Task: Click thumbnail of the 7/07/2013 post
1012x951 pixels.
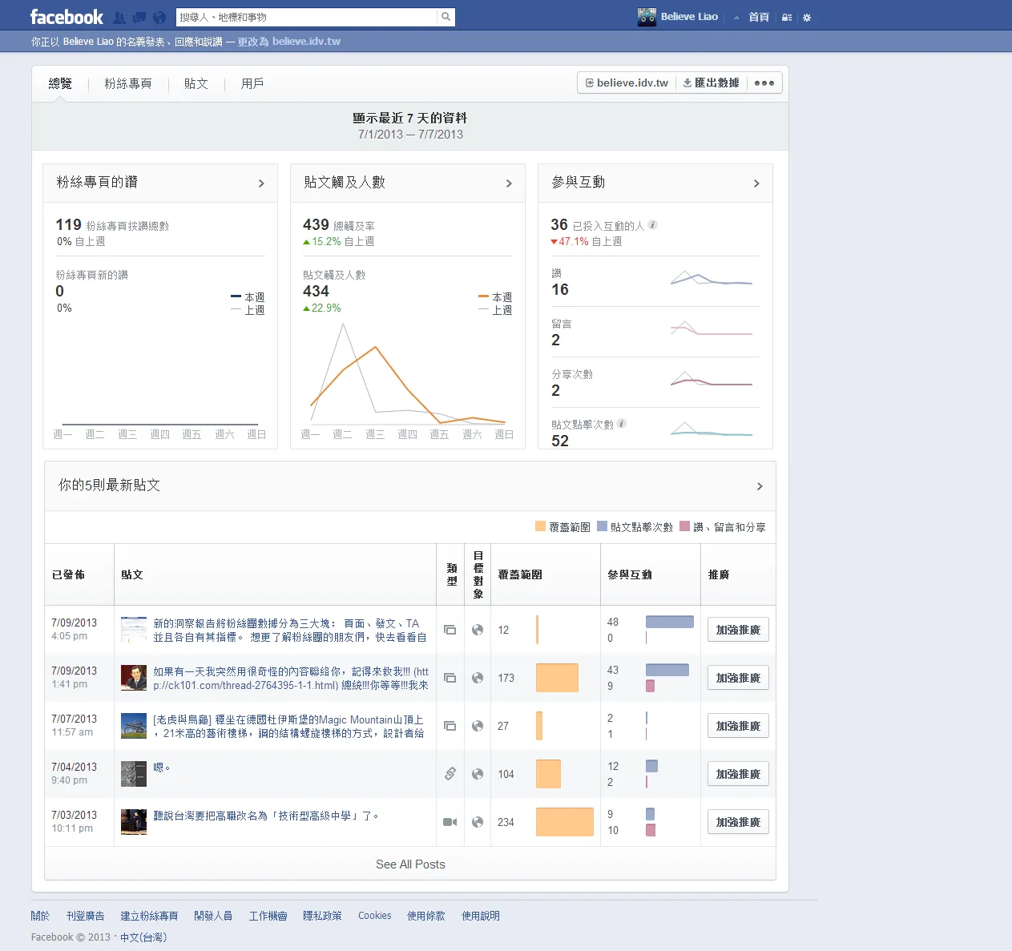Action: pyautogui.click(x=134, y=726)
